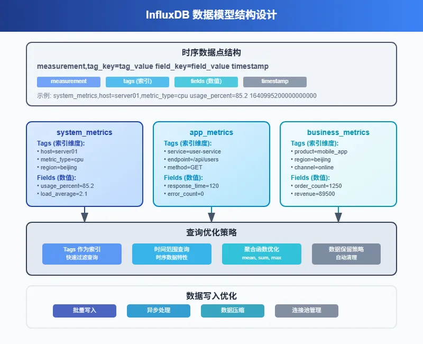Click the 时间范围查询 strategy box
Screen dimensions: 423x344
click(x=172, y=254)
